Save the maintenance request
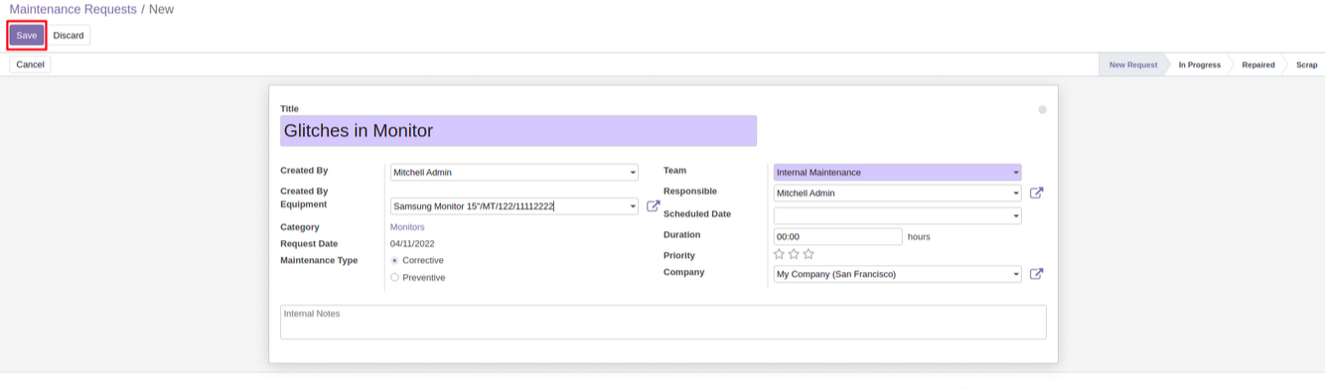 coord(27,36)
